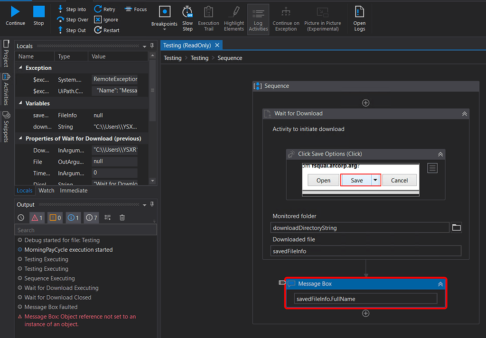Collapse the Wait for Download activity
The height and width of the screenshot is (338, 486).
click(464, 114)
